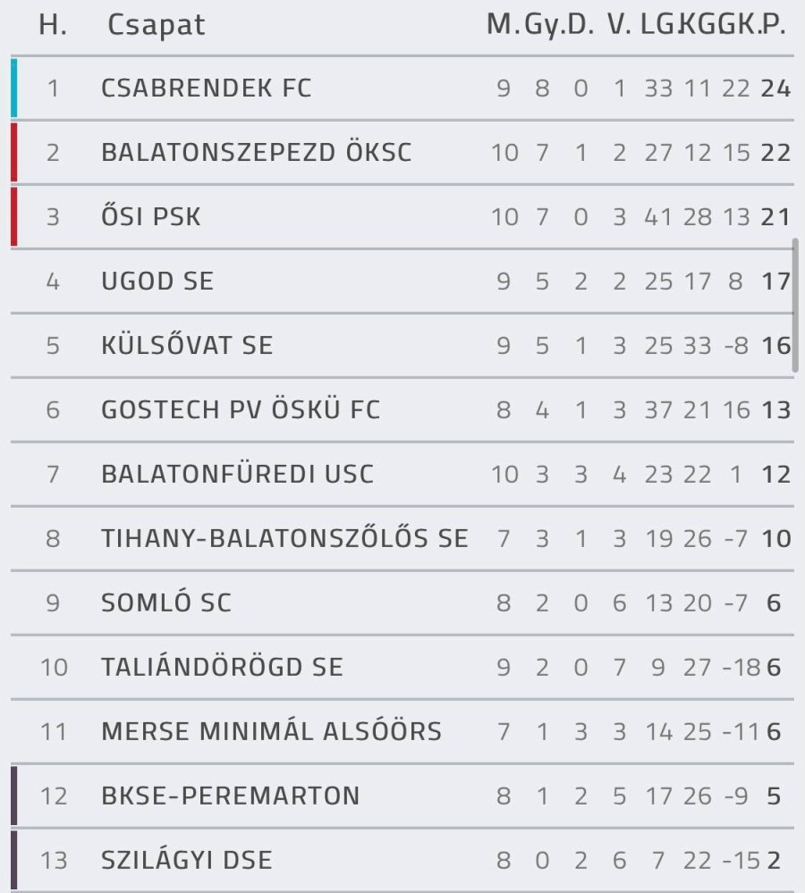Open Taliándörögd SE team details
The image size is (805, 893).
click(x=222, y=668)
